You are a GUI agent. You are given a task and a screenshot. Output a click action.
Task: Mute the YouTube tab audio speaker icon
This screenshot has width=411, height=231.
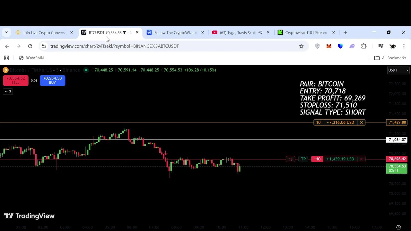point(260,32)
